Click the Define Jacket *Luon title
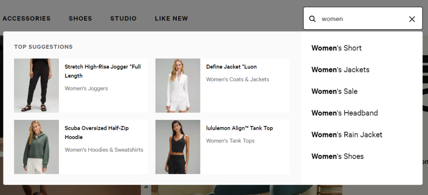 [232, 67]
